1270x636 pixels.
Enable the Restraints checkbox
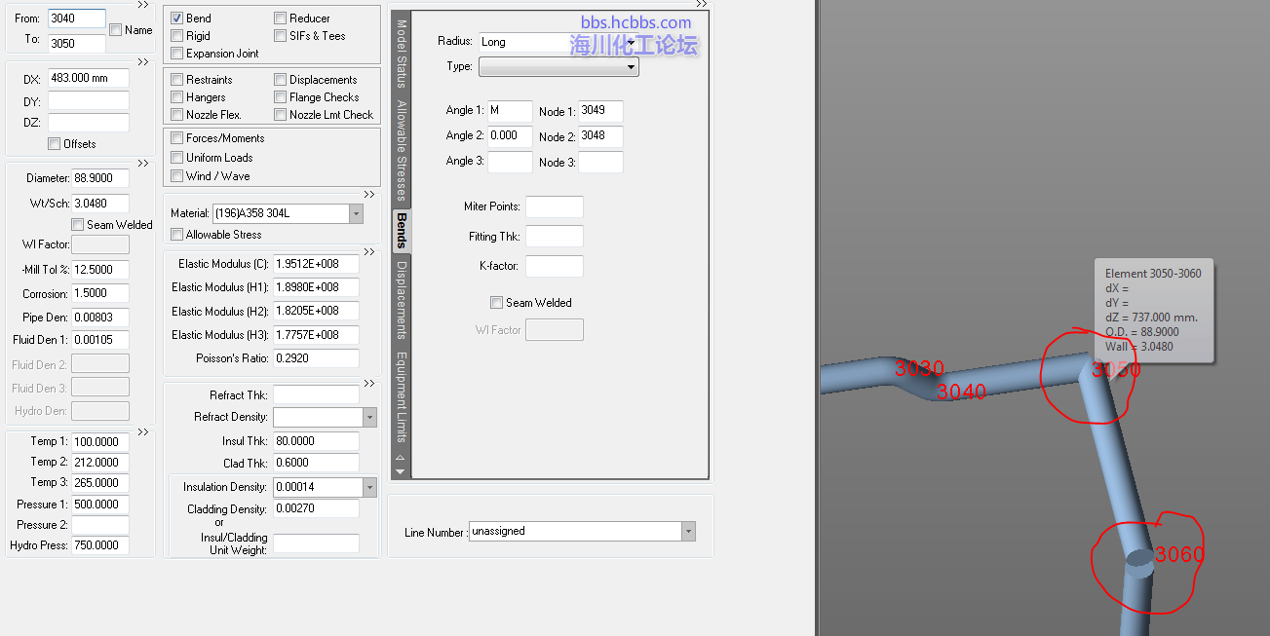177,80
